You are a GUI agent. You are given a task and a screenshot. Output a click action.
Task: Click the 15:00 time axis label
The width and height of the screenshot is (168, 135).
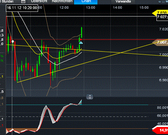click(144, 8)
